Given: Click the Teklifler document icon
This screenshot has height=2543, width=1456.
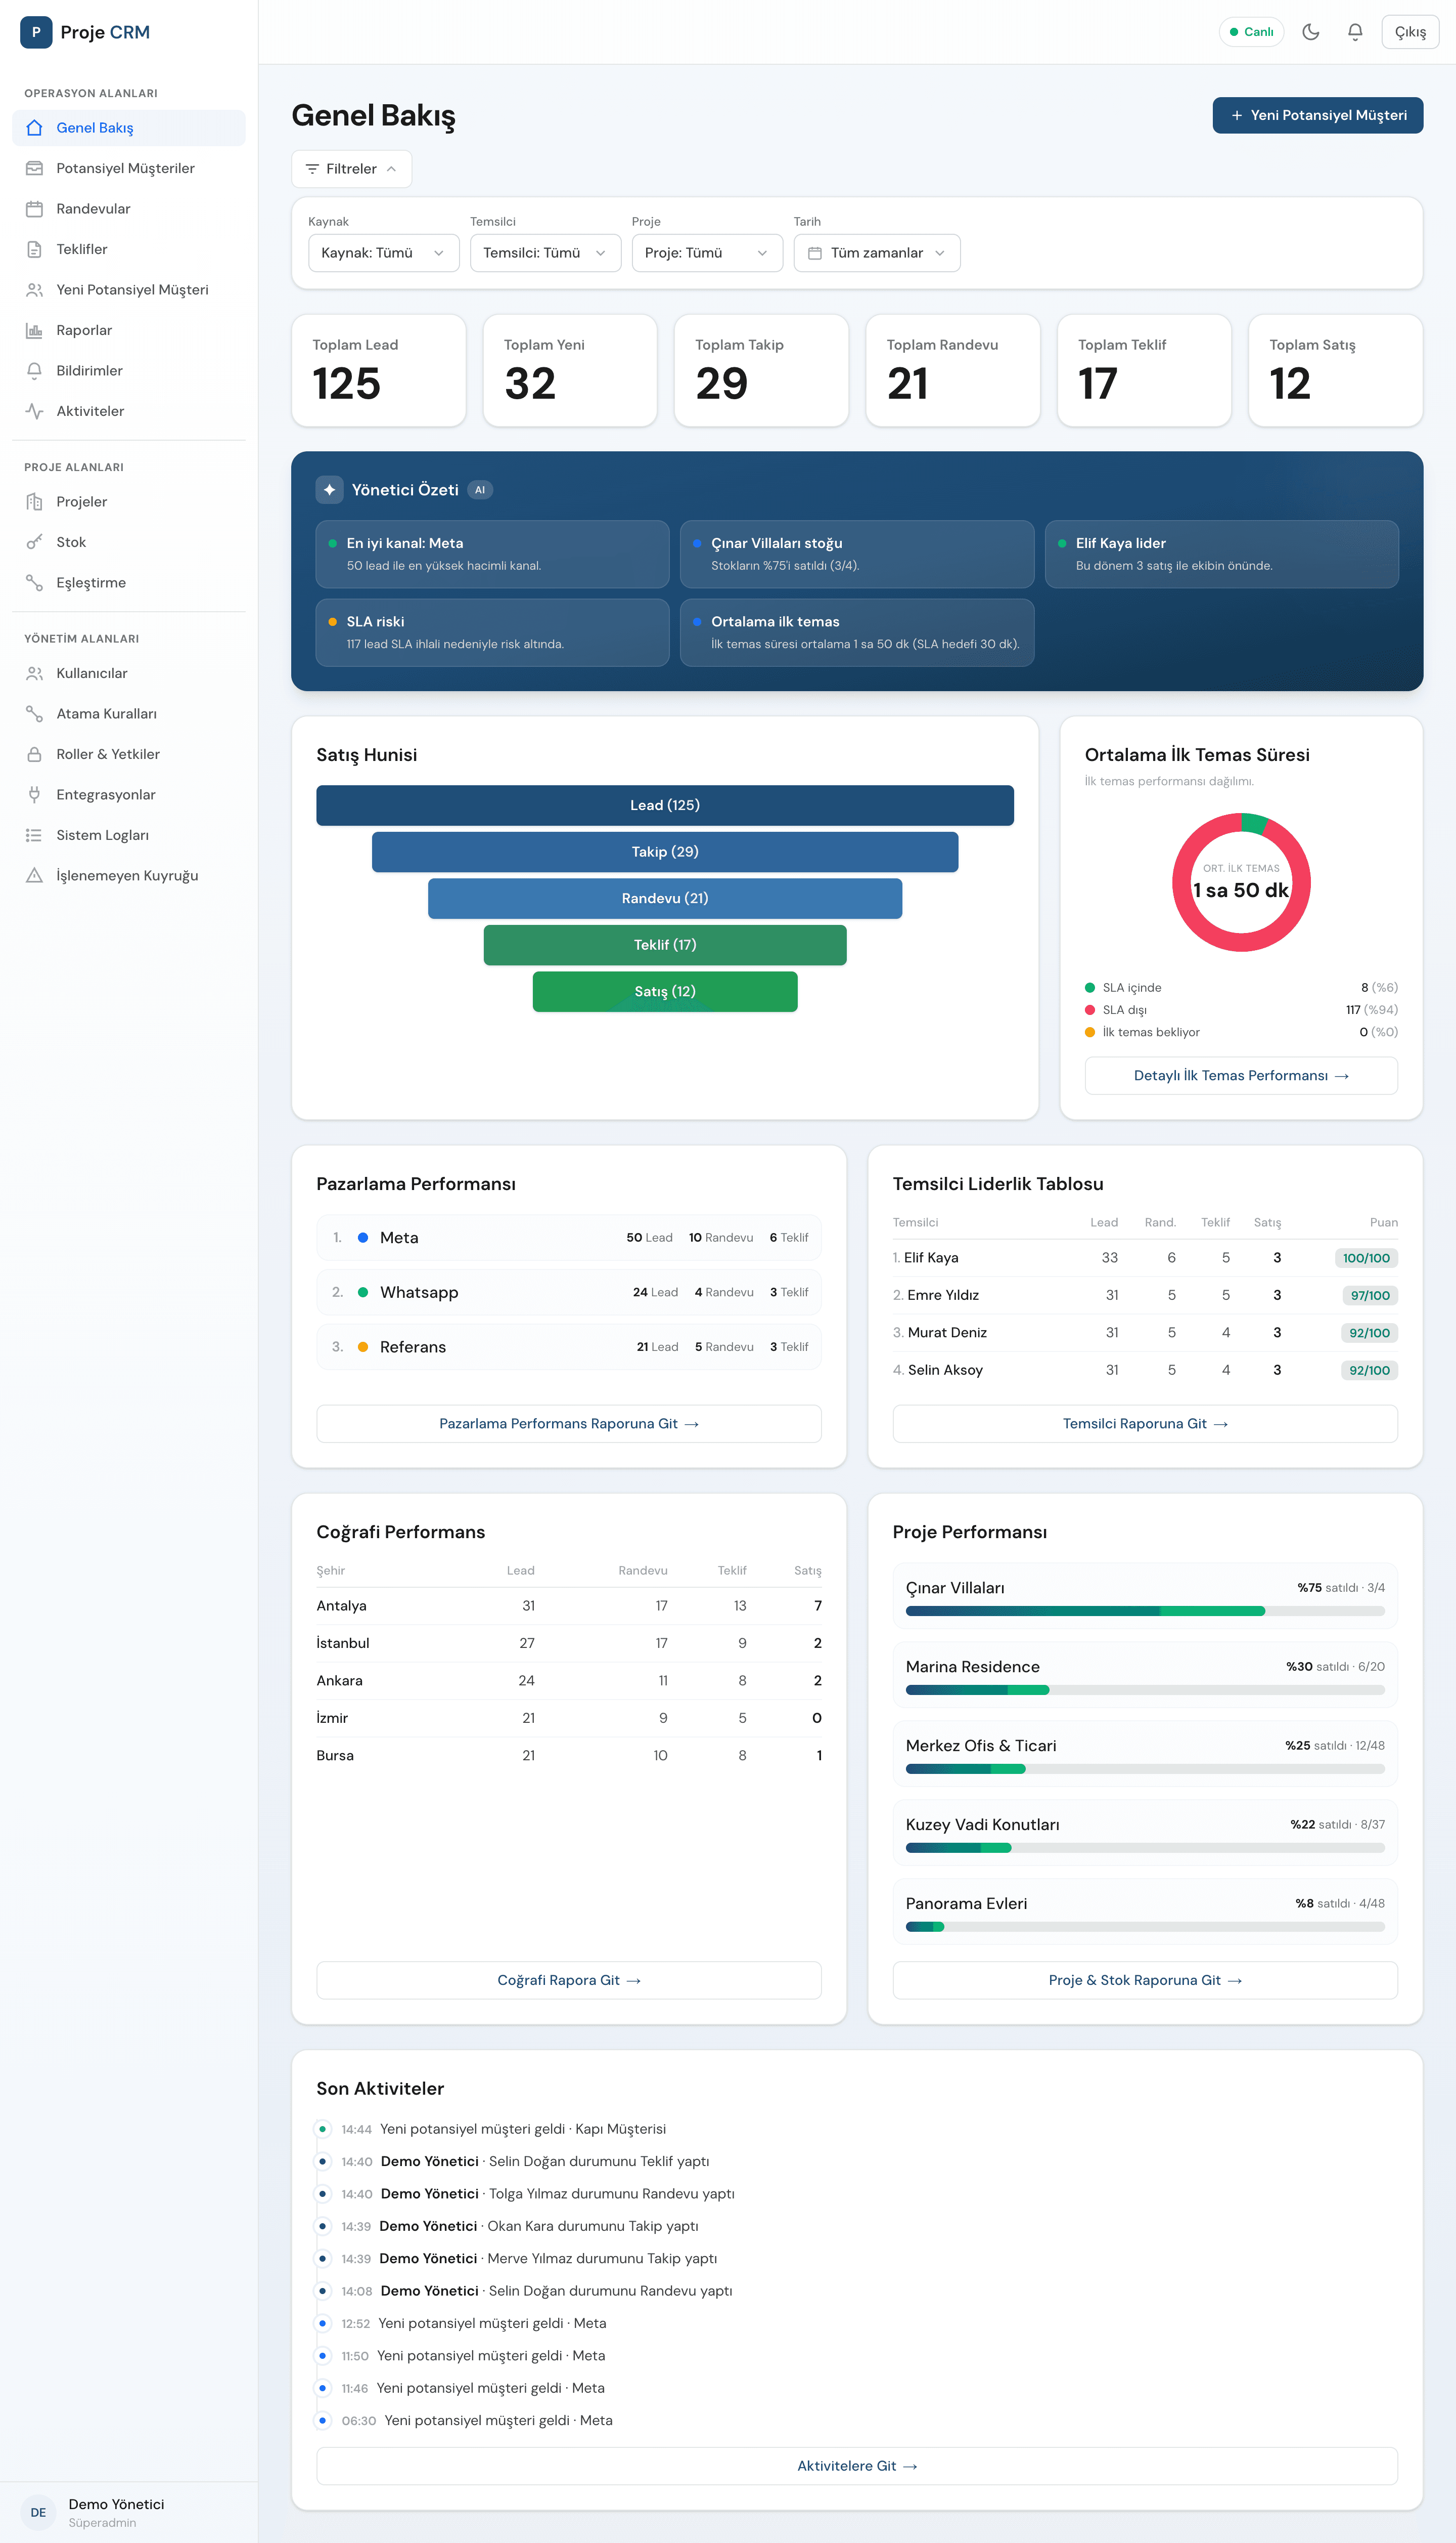Looking at the screenshot, I should (34, 249).
